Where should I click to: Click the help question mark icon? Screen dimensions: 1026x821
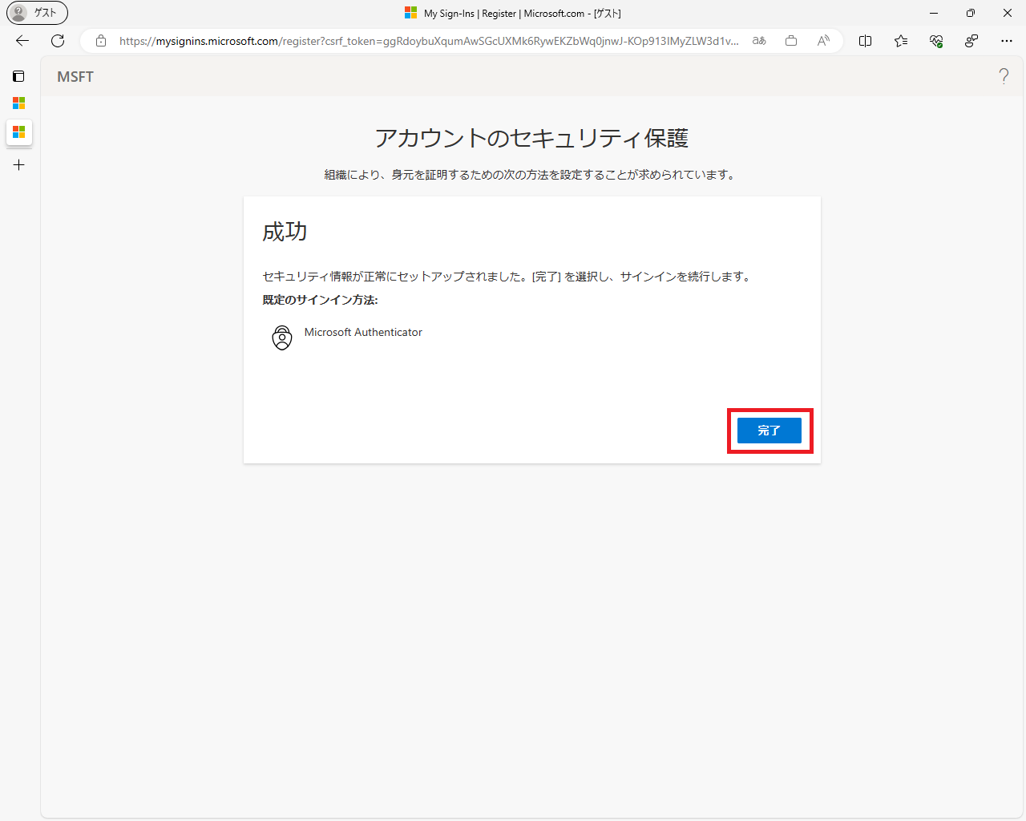(1004, 76)
